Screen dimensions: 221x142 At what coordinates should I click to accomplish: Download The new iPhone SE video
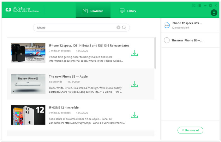(134, 84)
